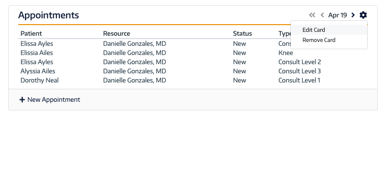Screen dimensions: 385x179
Task: Click the plus icon for New Appointment
Action: coord(22,99)
